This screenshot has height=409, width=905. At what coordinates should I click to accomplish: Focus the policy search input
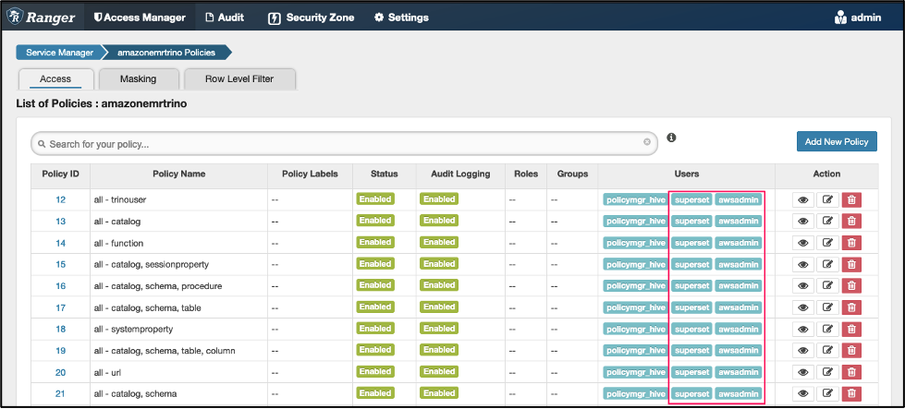click(344, 144)
